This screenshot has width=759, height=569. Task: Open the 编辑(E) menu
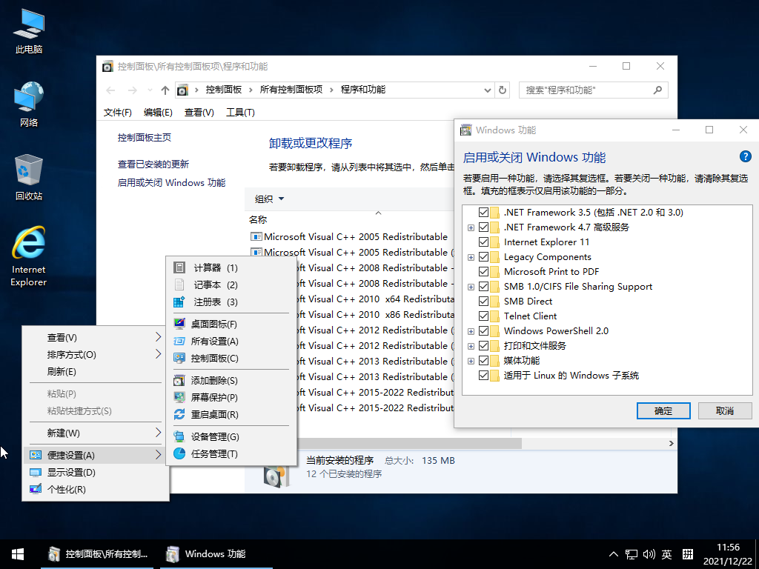pos(158,113)
